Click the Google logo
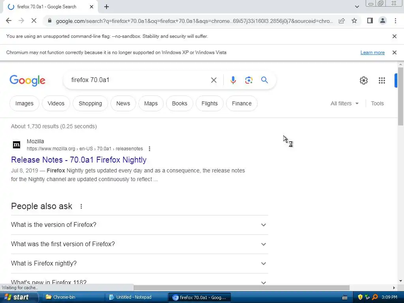Screen dimensions: 404x303 (x=27, y=80)
